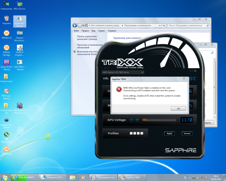The image size is (226, 181).
Task: Open the cpuz_x32.exe shortcut icon
Action: 6,65
